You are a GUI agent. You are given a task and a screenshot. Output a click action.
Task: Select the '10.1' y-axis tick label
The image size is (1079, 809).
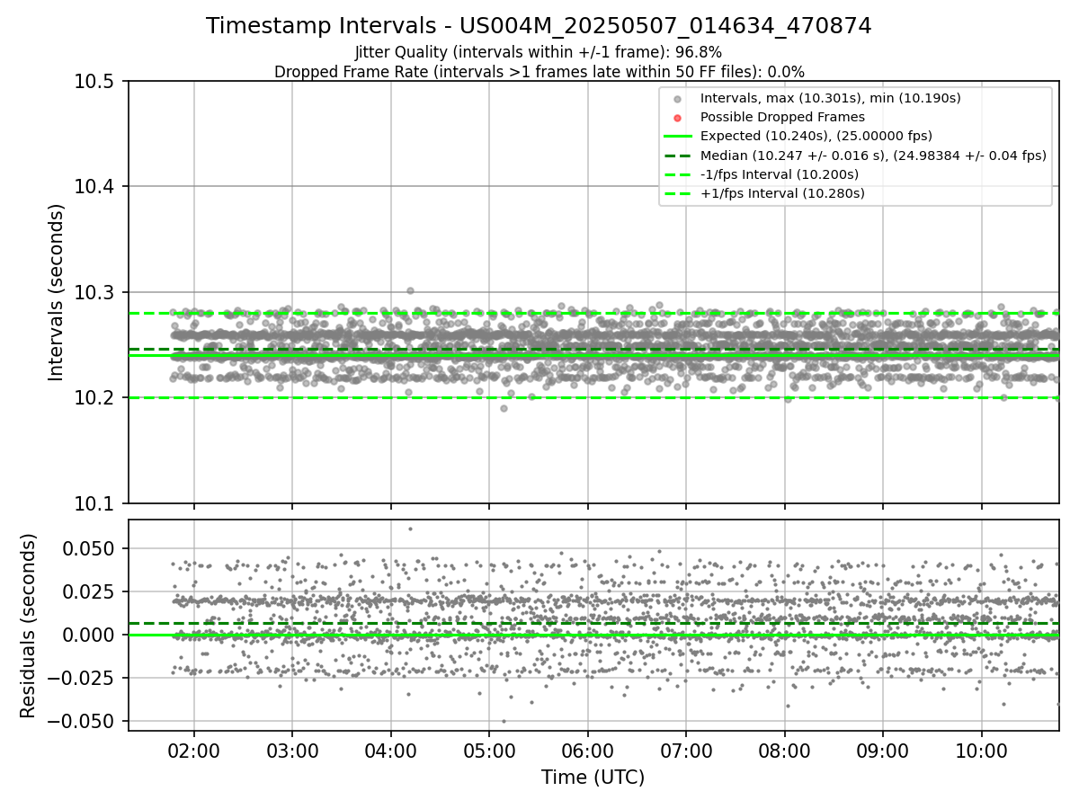pos(94,503)
